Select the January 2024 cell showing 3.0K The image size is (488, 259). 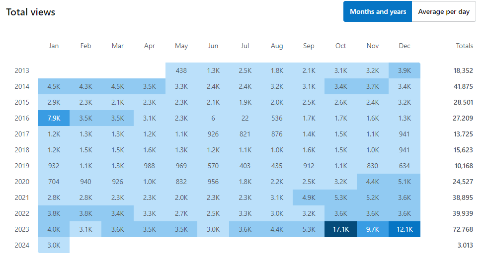tap(54, 245)
